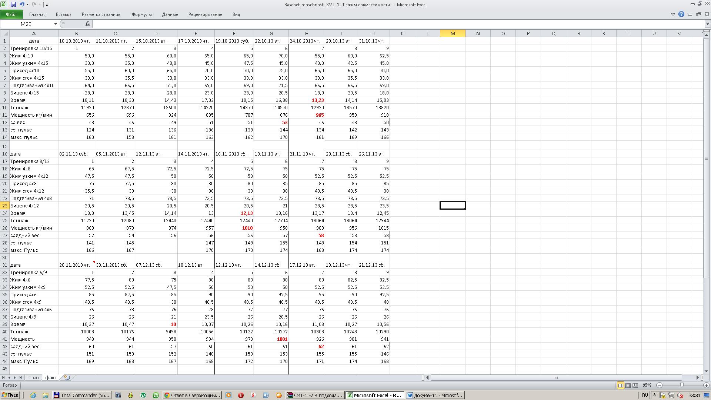Open Excel Help question mark icon
The width and height of the screenshot is (711, 400).
(681, 14)
